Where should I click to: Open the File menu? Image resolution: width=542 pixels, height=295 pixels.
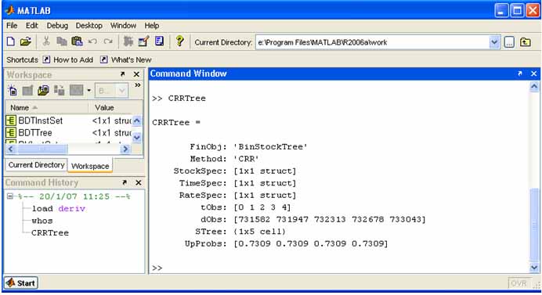click(12, 26)
